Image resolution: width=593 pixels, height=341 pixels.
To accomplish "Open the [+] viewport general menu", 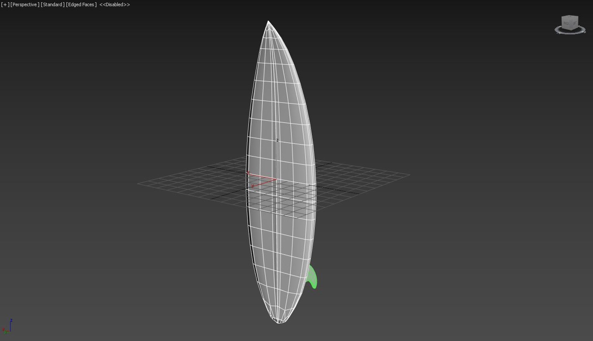I will 5,4.
